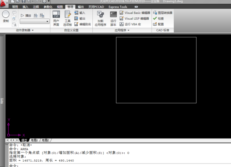Open the Visual Basic 编辑器
Screen dimensions: 231x167
(135, 13)
